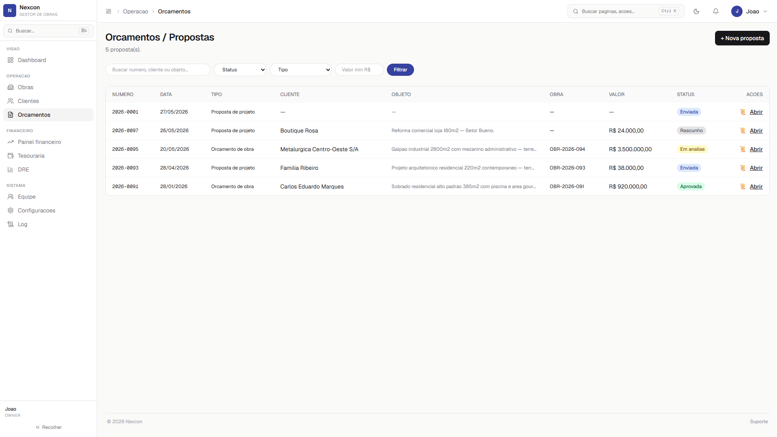Expand the Joao user menu chevron
Image resolution: width=777 pixels, height=437 pixels.
765,11
